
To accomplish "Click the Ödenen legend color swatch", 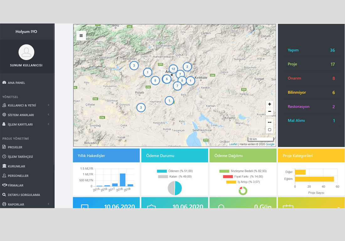I will [x=162, y=171].
